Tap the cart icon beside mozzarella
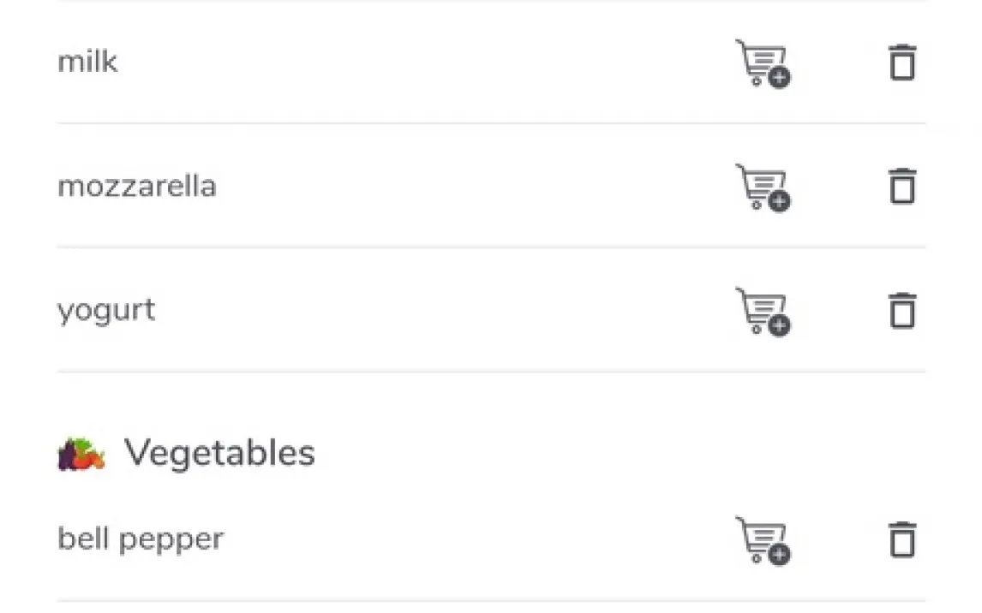The height and width of the screenshot is (613, 982). click(763, 187)
